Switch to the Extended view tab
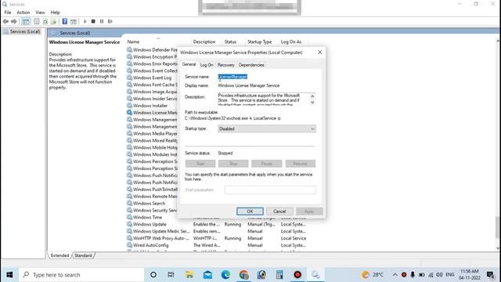This screenshot has width=501, height=282. [59, 255]
